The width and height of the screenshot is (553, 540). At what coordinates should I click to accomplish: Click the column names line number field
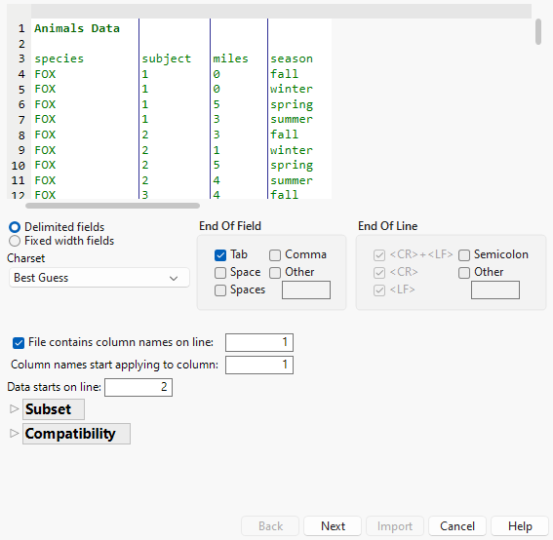click(x=259, y=342)
